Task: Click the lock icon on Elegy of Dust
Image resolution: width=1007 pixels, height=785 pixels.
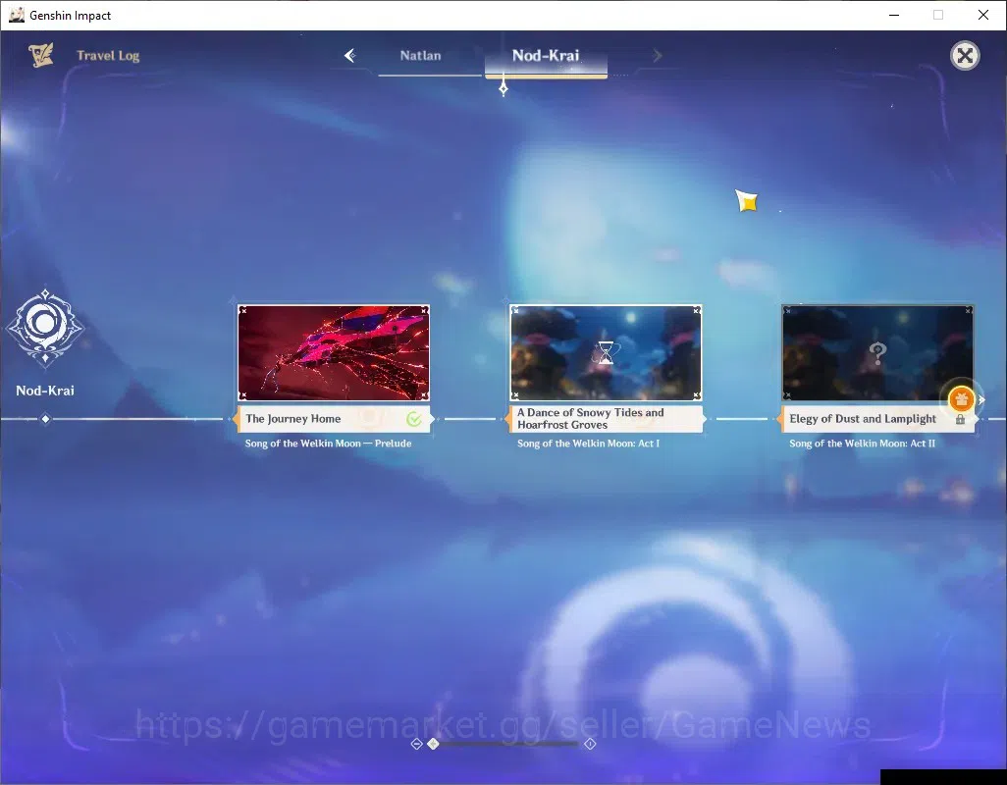Action: click(960, 419)
